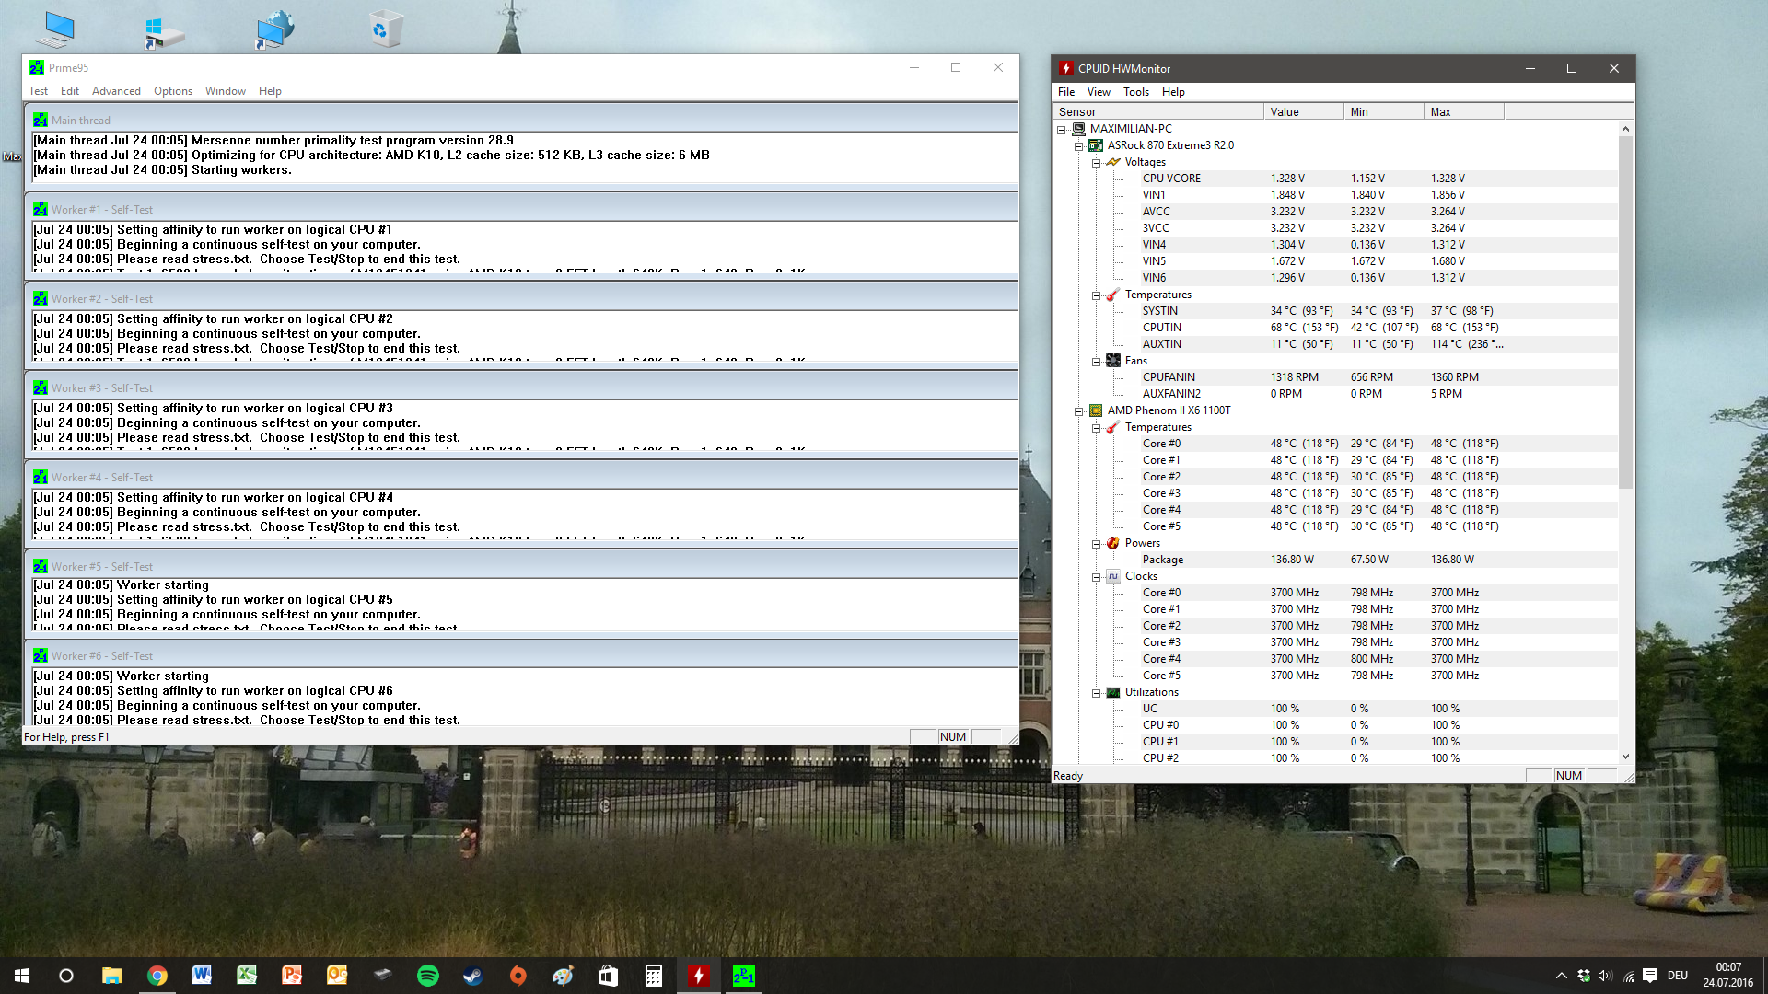
Task: Collapse the Voltages tree node
Action: click(x=1097, y=163)
